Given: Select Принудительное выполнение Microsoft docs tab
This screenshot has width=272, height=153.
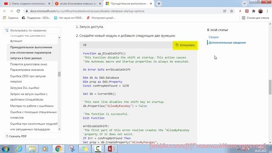Looking at the screenshot, I should tap(129, 4).
